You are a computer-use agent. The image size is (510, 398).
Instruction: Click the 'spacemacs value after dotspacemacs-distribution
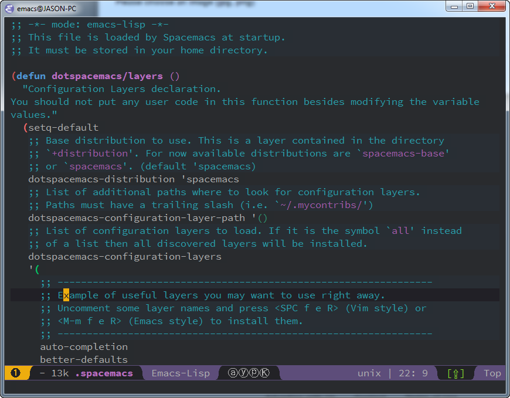pos(210,179)
